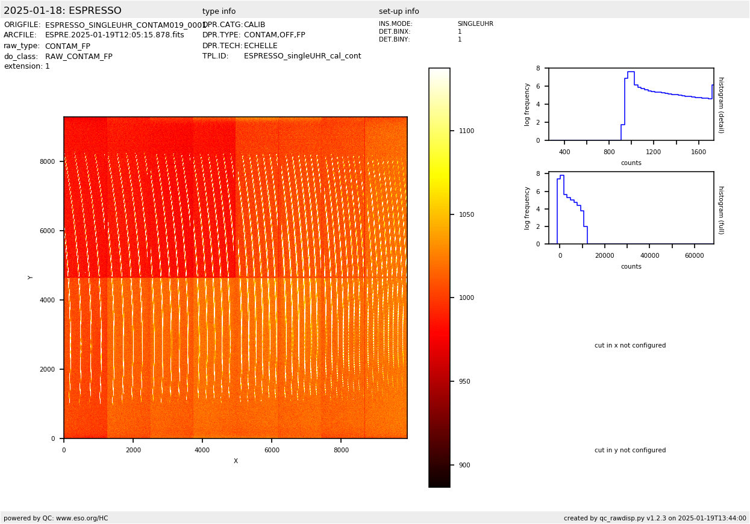
Task: Select the 'type info' header
Action: point(219,11)
